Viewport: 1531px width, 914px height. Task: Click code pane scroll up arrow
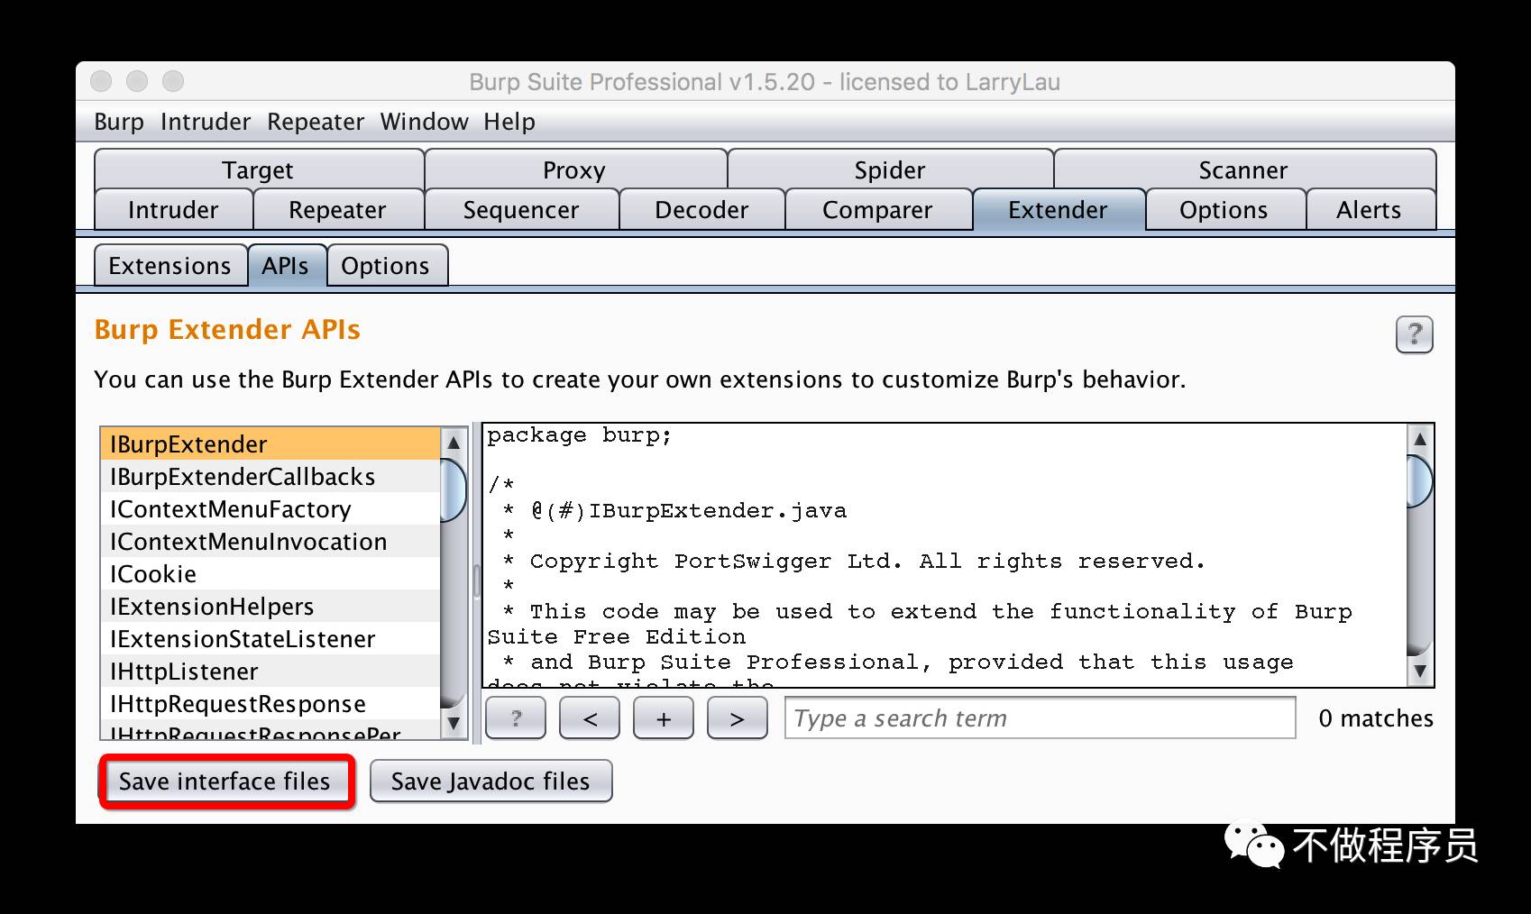(1420, 439)
